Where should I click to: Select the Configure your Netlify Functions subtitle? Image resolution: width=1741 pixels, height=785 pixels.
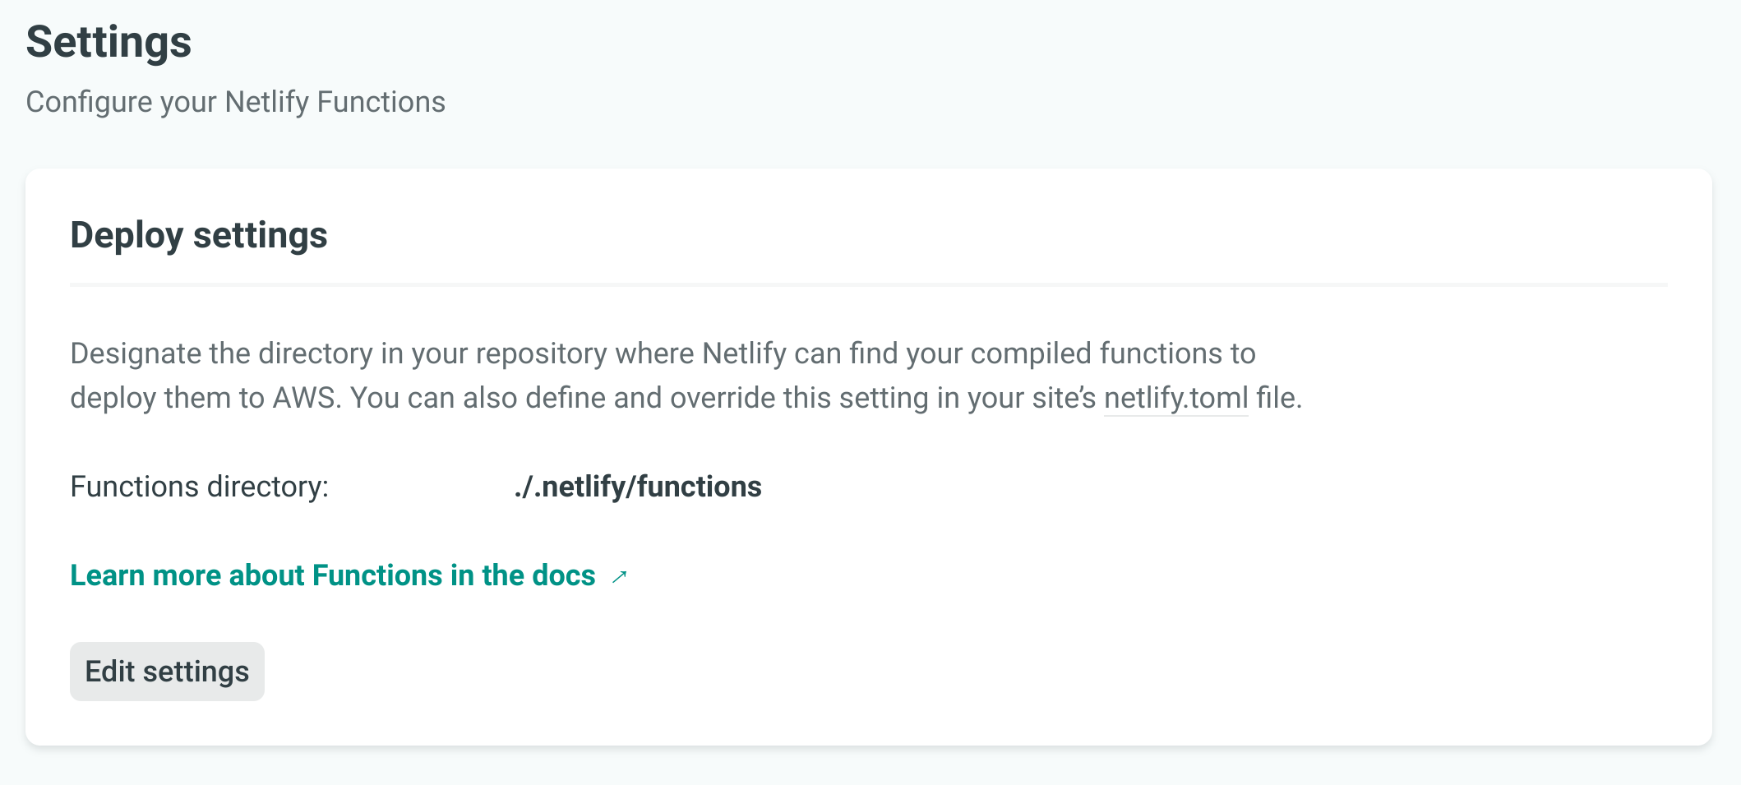pyautogui.click(x=235, y=102)
